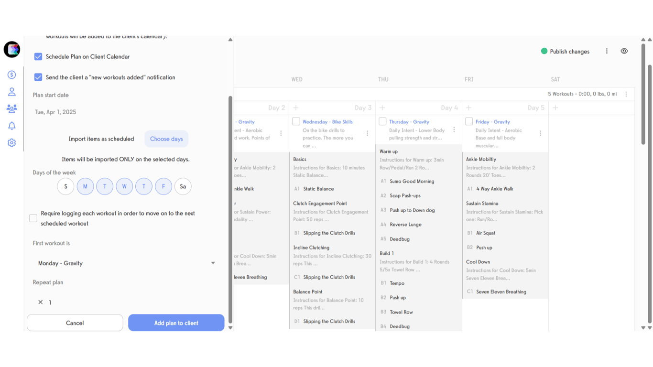Select the profile person icon in sidebar

tap(11, 92)
